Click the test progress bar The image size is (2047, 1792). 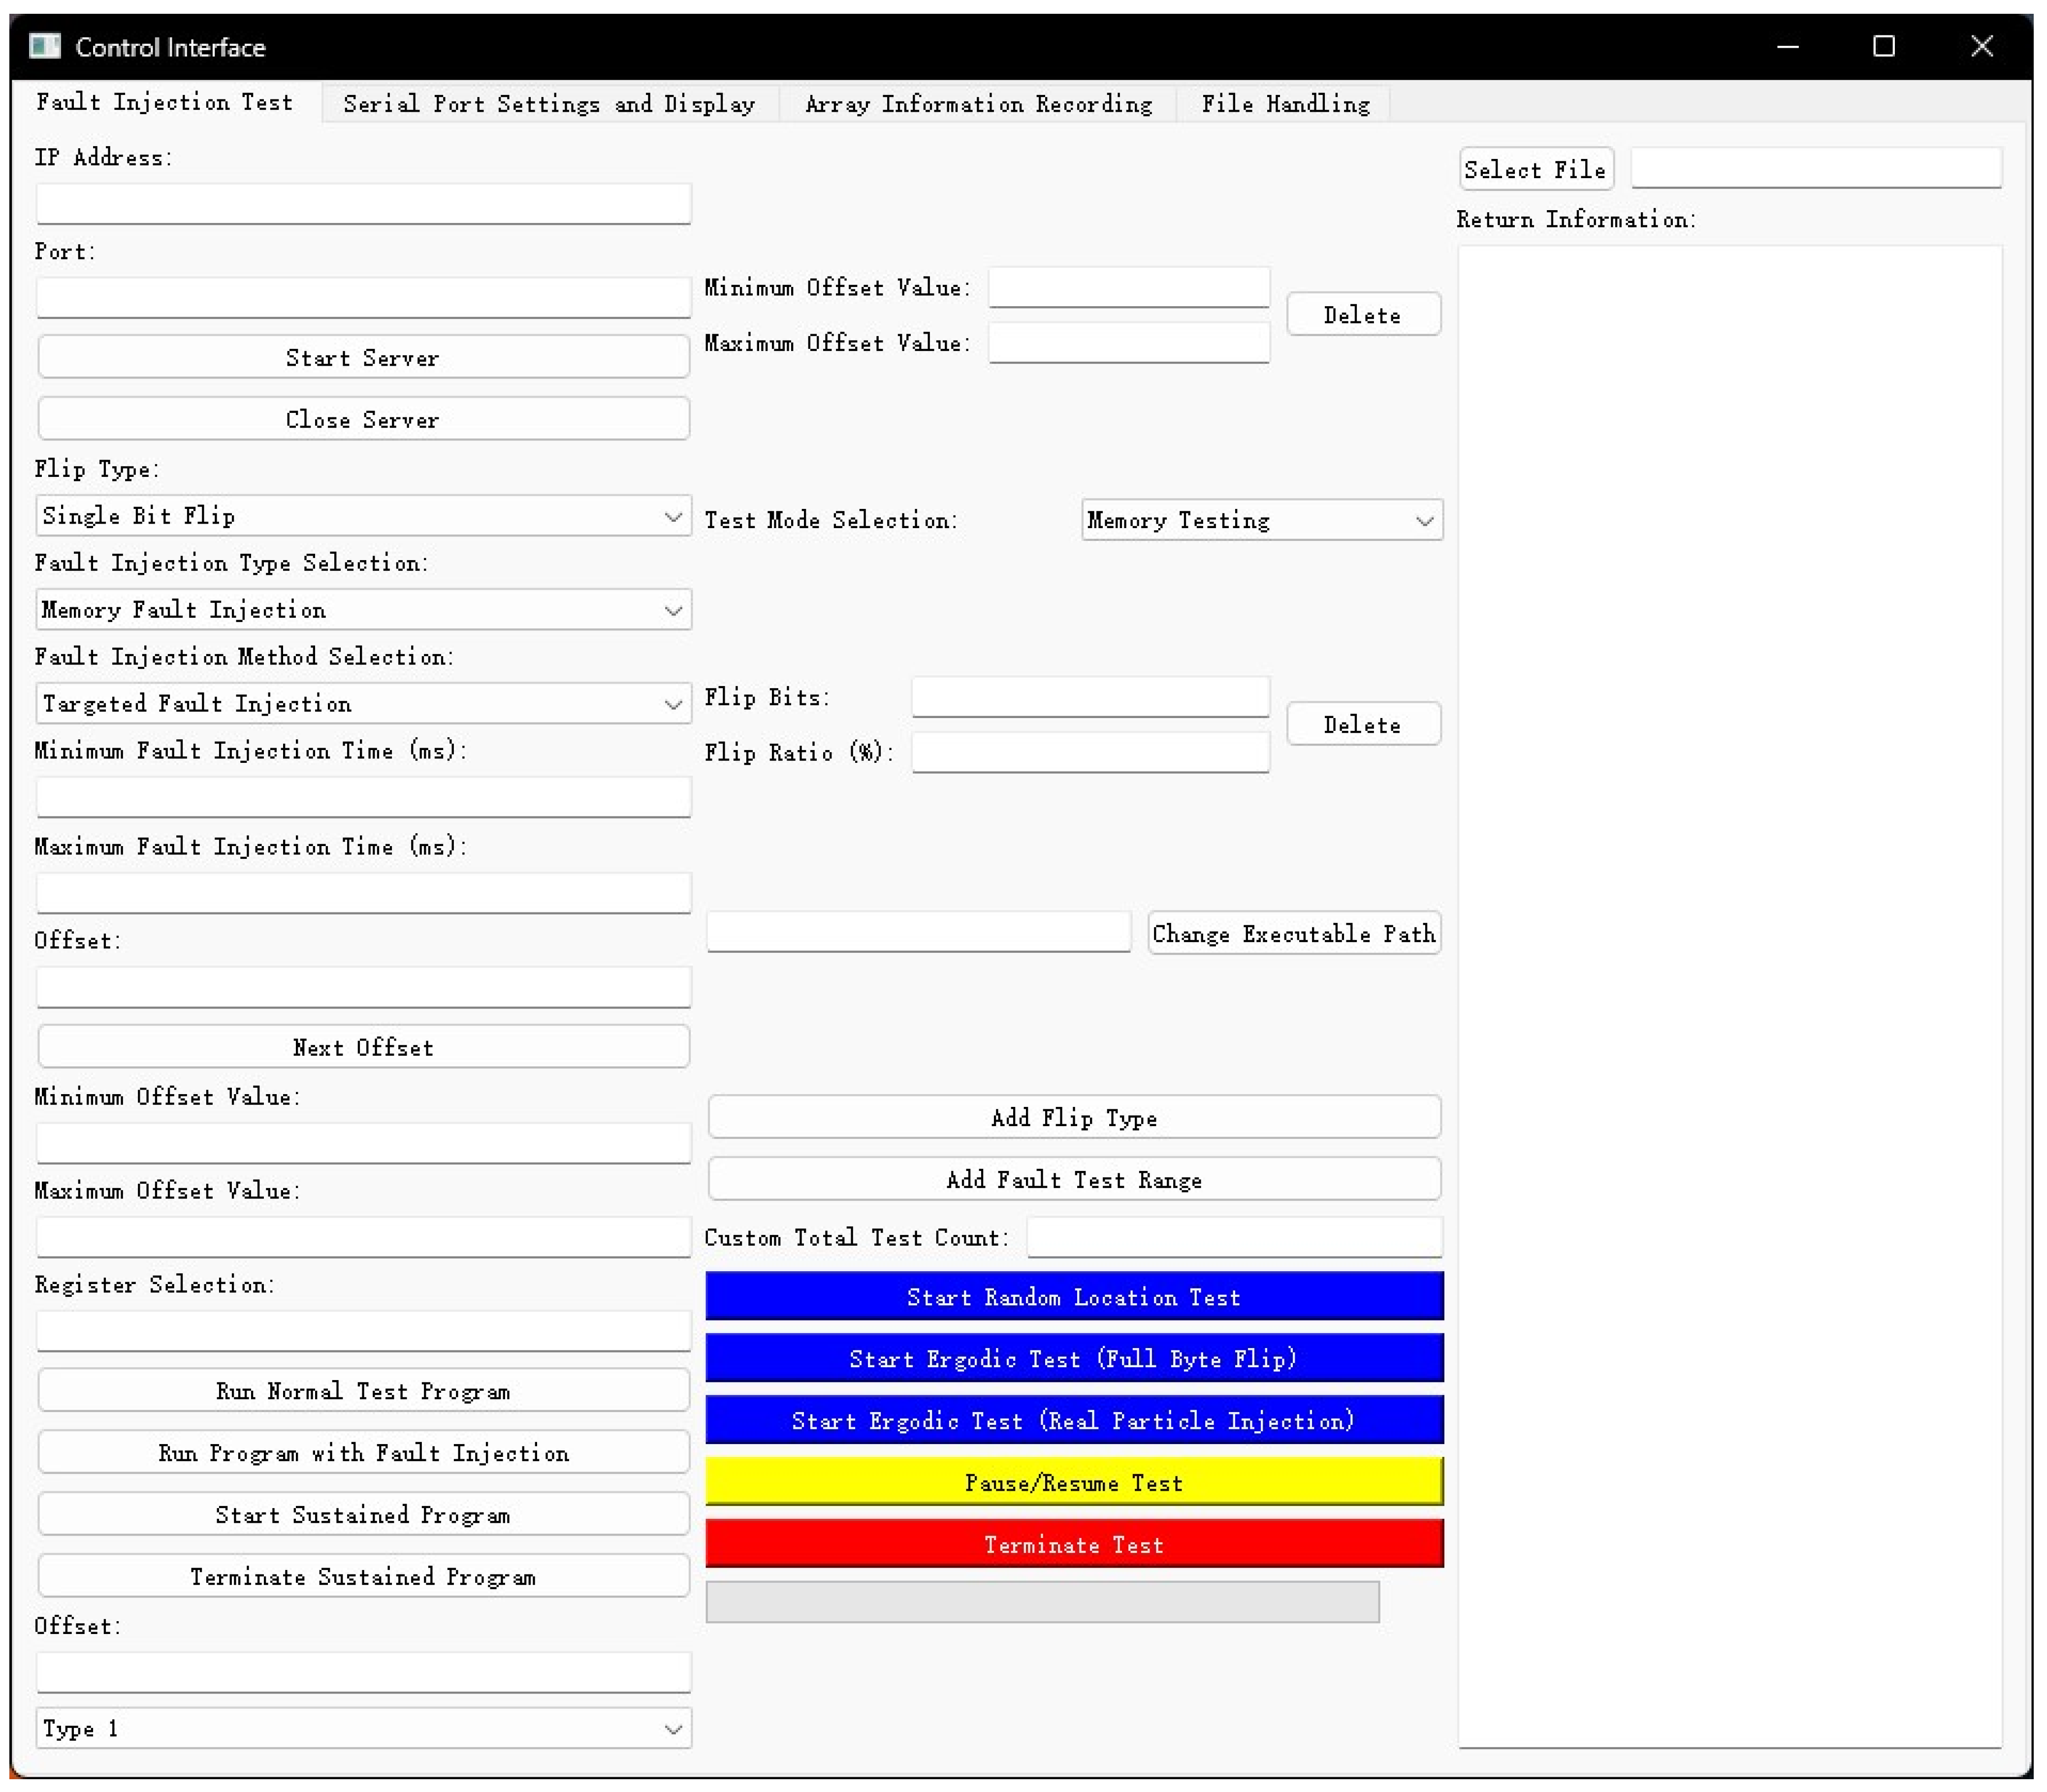[x=1042, y=1602]
